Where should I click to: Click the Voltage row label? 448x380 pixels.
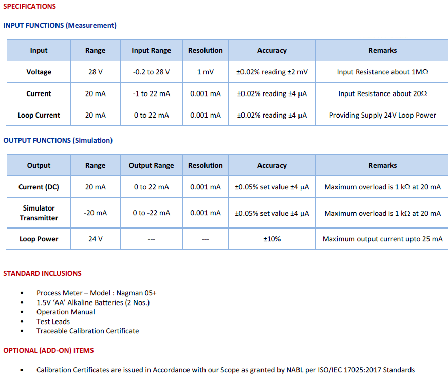click(x=39, y=72)
